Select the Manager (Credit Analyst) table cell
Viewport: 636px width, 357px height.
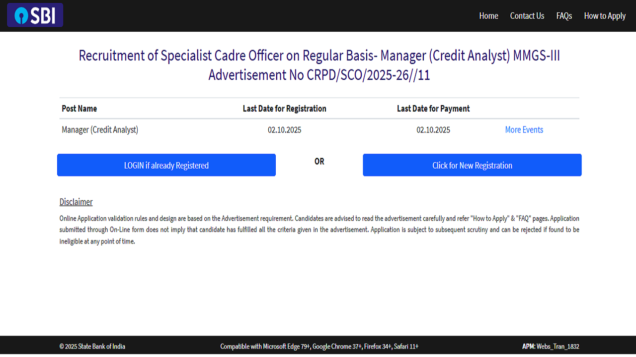pyautogui.click(x=100, y=130)
